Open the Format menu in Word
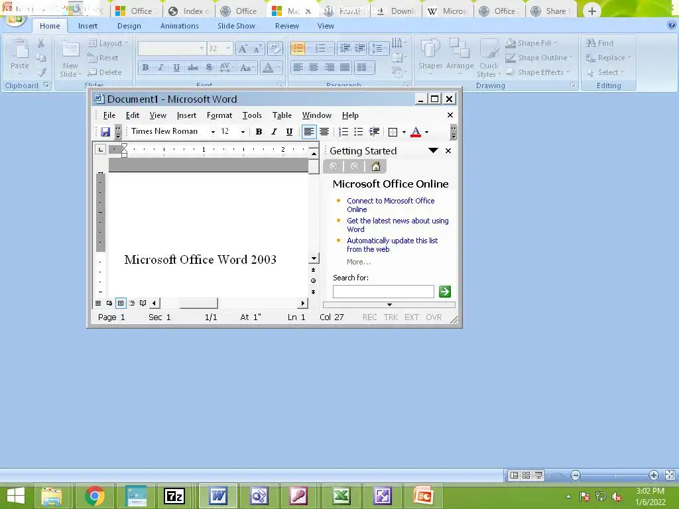The width and height of the screenshot is (679, 509). point(219,115)
